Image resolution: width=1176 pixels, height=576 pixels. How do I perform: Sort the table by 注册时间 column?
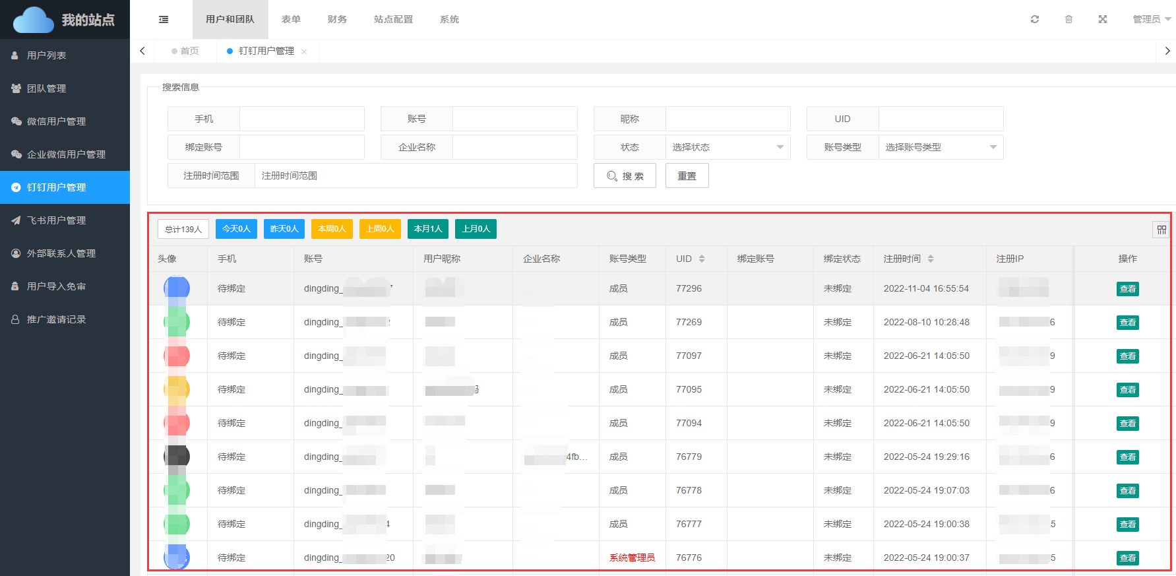click(x=930, y=259)
